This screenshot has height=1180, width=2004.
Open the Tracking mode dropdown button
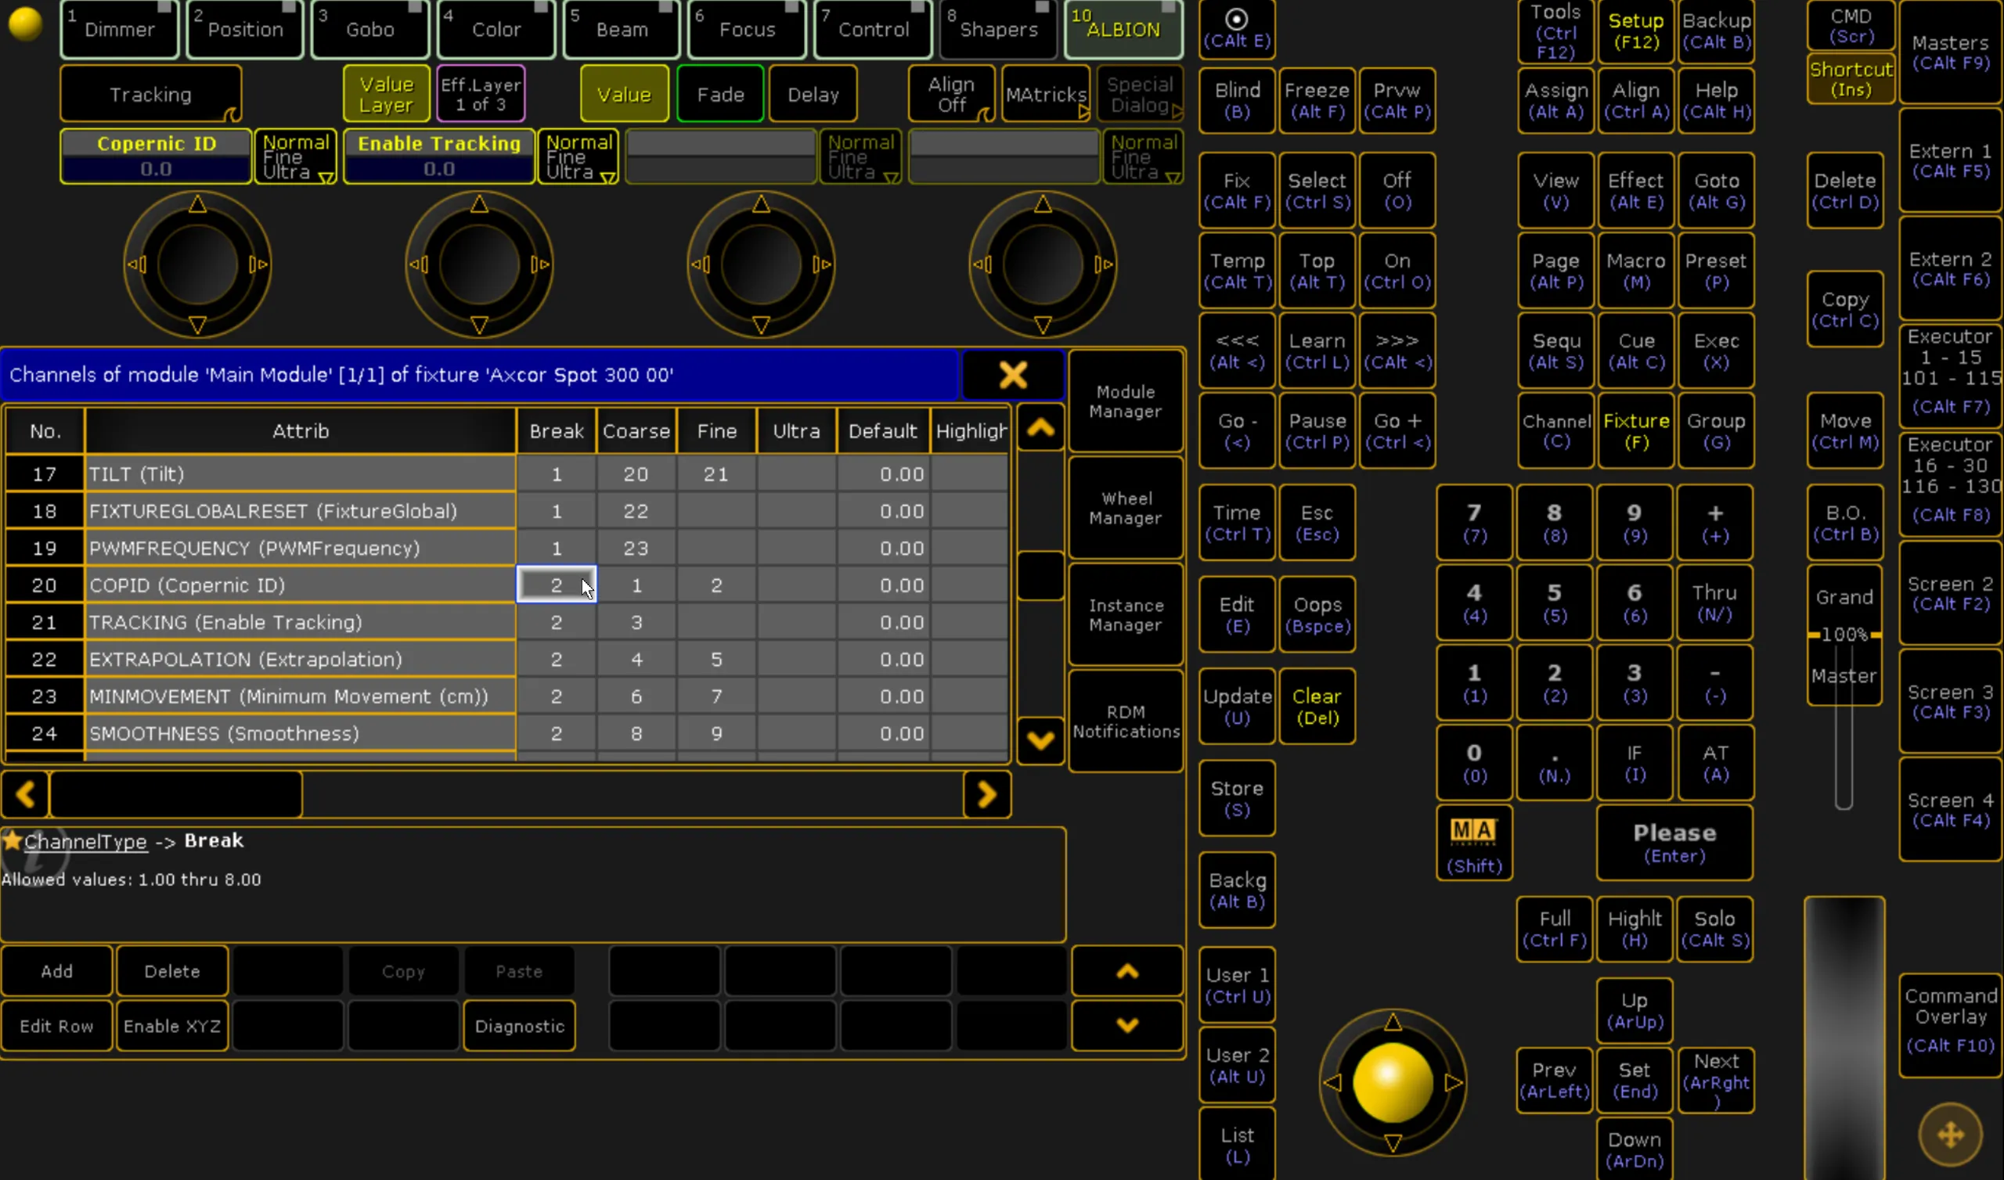(150, 94)
